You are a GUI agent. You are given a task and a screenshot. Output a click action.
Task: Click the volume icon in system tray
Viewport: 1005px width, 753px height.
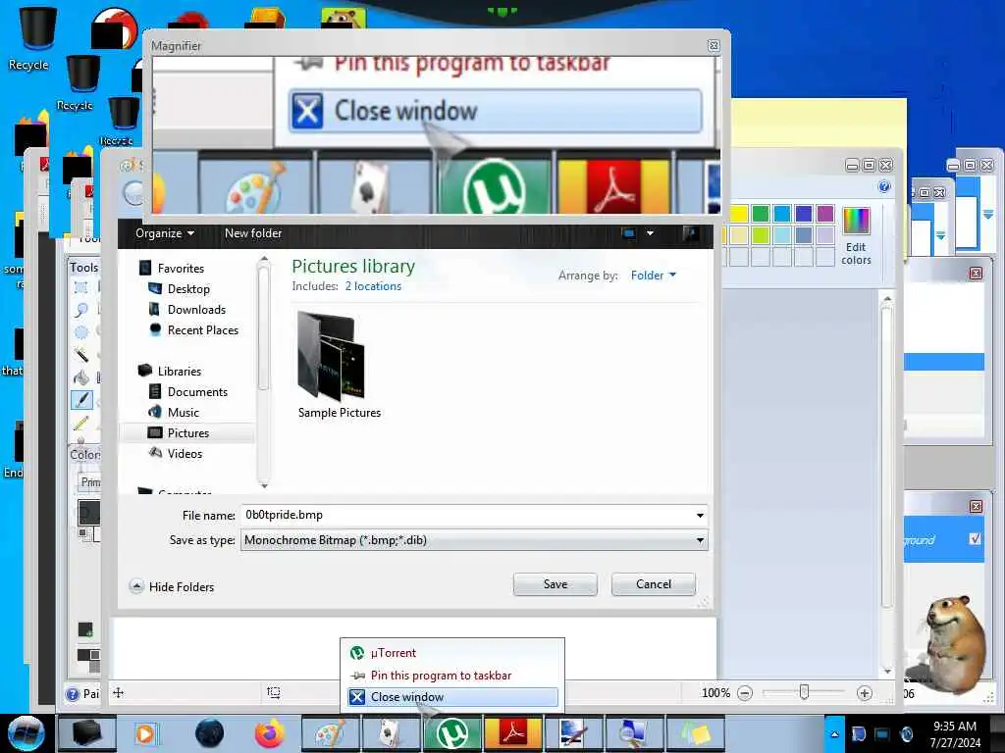pyautogui.click(x=906, y=733)
